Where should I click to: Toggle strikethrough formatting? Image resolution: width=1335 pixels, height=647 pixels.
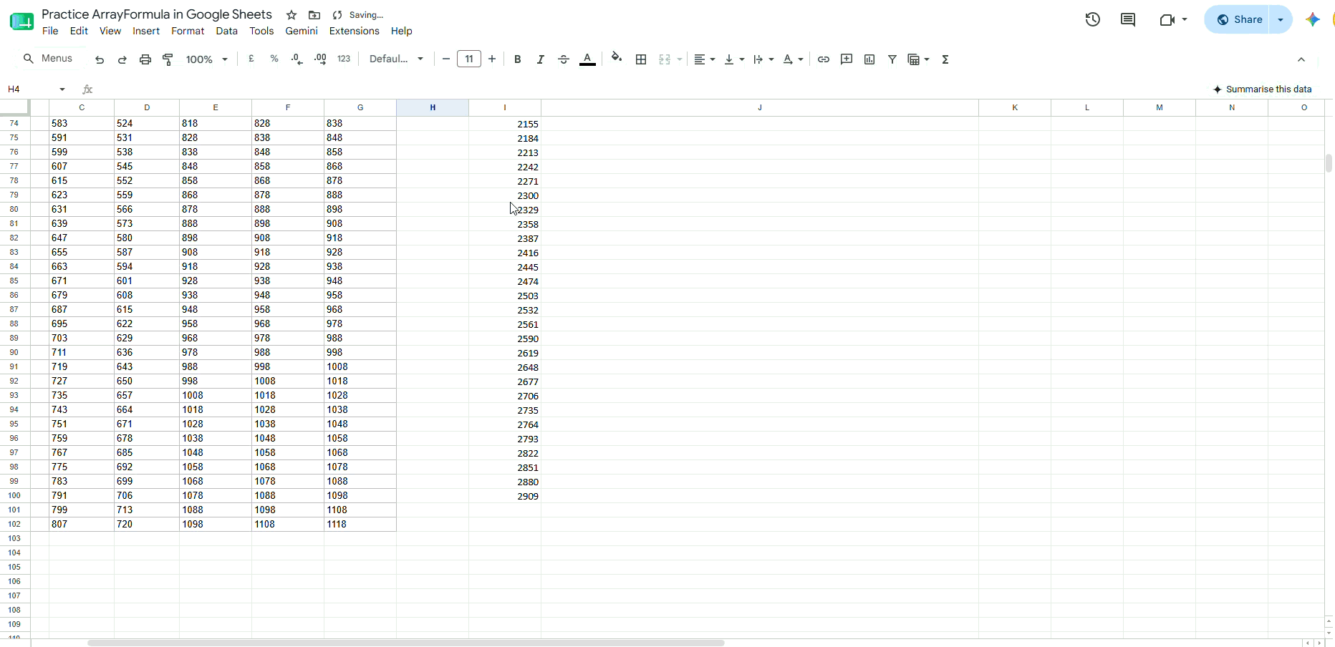(x=564, y=59)
